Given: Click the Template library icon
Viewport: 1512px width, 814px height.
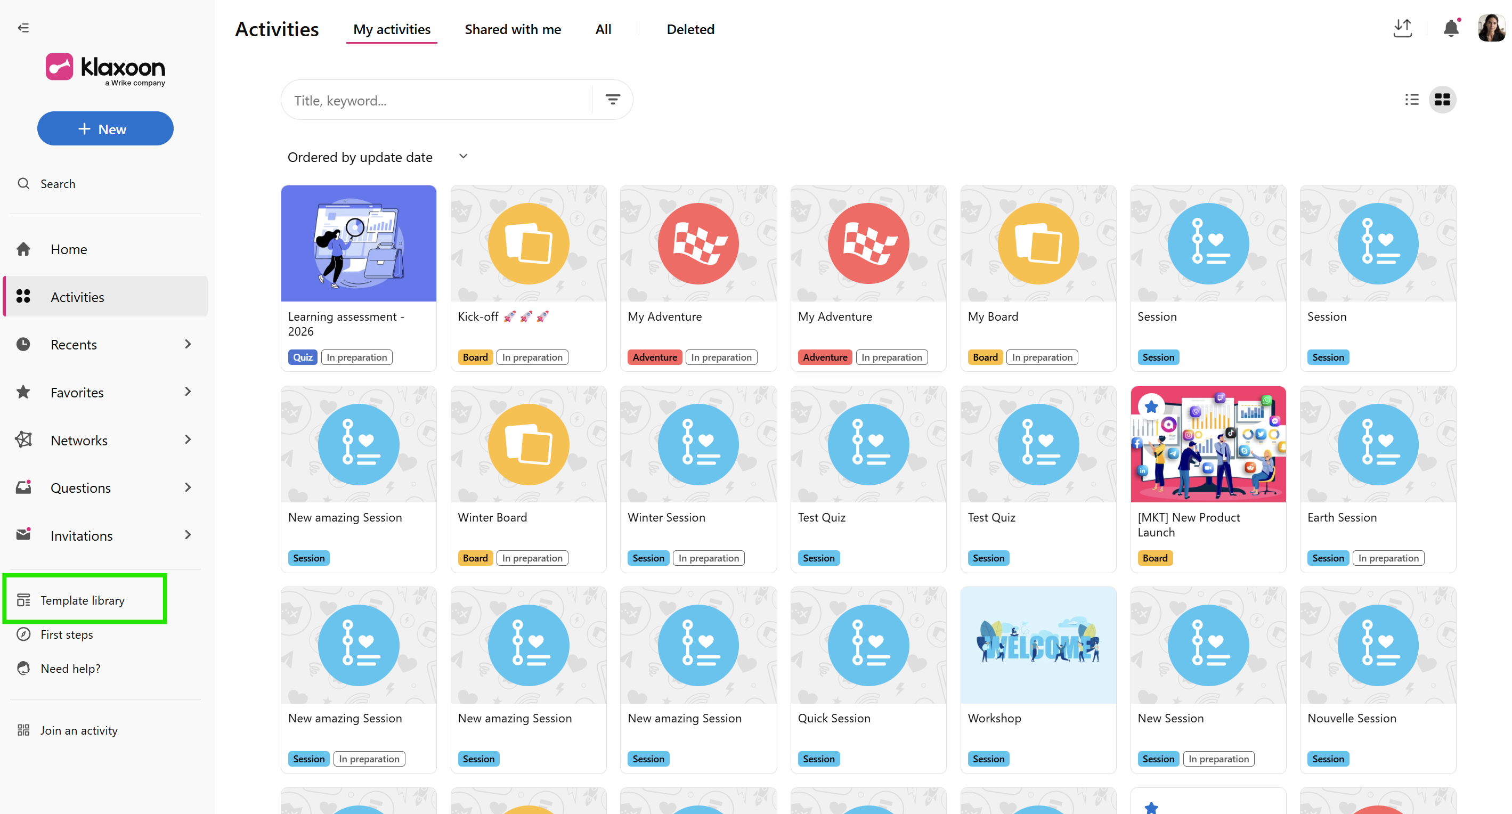Looking at the screenshot, I should pyautogui.click(x=23, y=600).
